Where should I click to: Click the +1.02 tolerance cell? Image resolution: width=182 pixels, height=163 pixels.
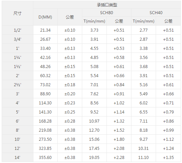119,103
